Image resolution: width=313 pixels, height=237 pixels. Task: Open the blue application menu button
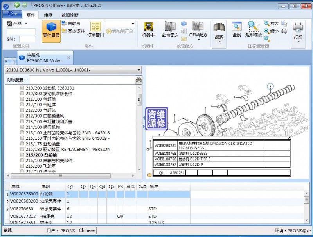[x=12, y=14]
